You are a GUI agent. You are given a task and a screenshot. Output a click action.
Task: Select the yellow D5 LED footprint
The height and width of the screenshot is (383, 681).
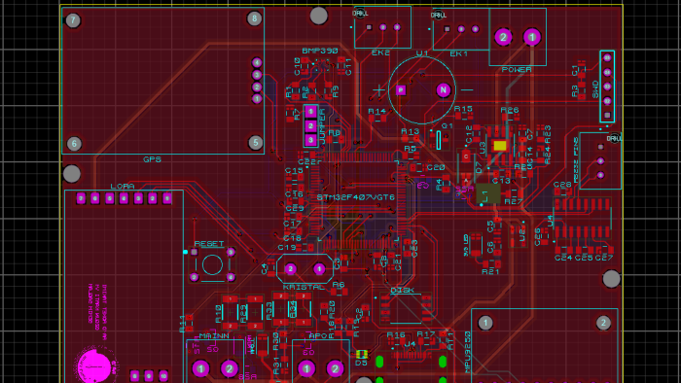point(361,354)
